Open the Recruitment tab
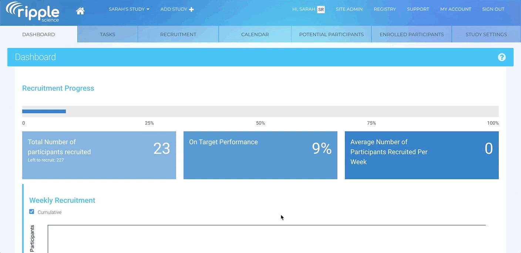 point(178,34)
